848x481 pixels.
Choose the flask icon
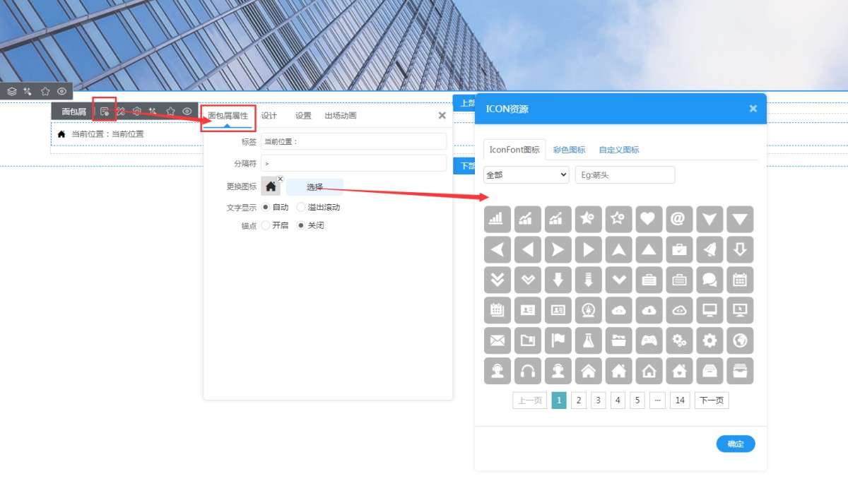tap(588, 340)
